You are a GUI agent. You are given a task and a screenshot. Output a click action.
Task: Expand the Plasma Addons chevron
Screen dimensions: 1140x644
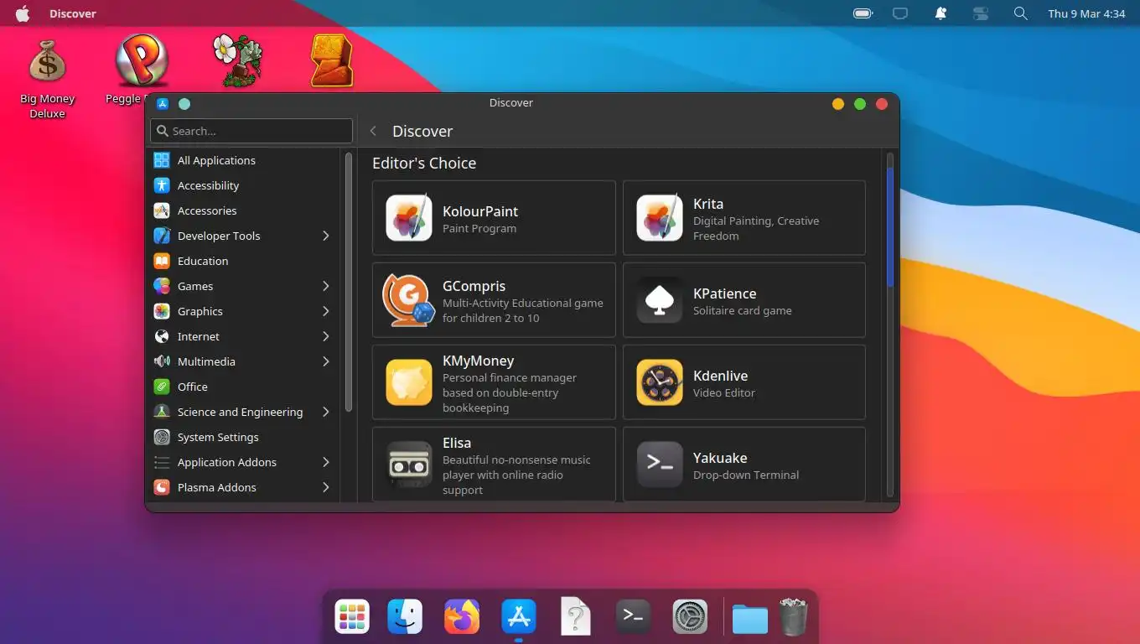[x=326, y=487]
